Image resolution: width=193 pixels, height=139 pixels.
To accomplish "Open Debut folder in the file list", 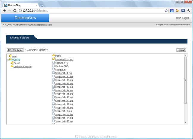I will pos(58,56).
